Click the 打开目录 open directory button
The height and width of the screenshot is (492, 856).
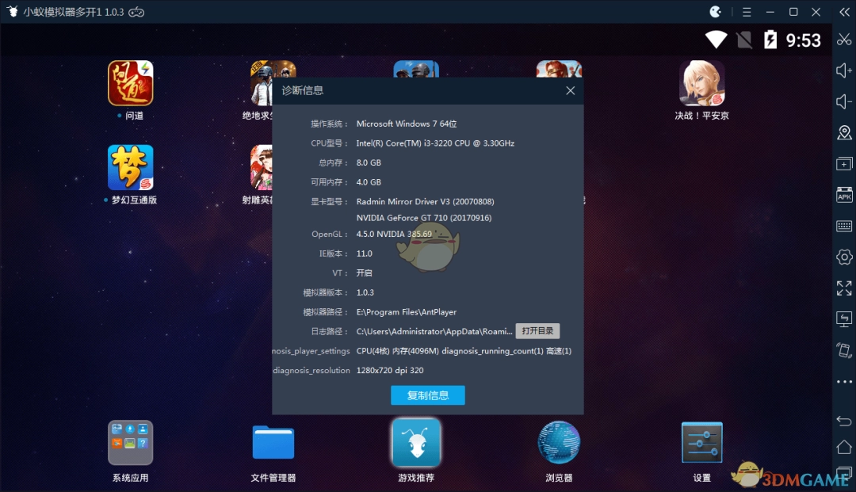(x=537, y=330)
